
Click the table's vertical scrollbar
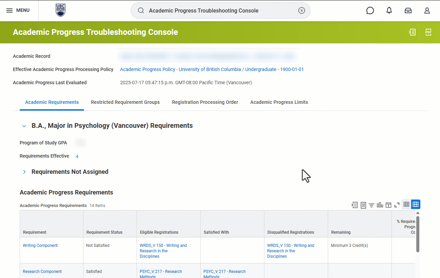pyautogui.click(x=418, y=233)
